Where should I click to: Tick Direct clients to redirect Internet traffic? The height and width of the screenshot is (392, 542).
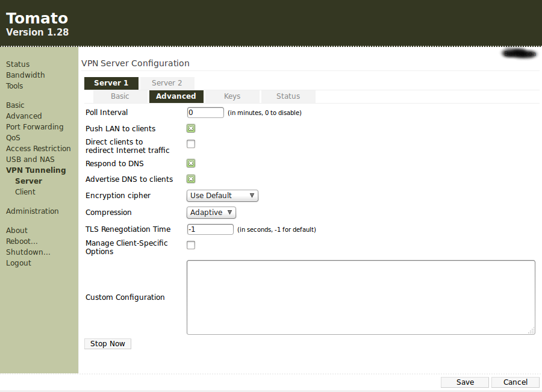click(x=191, y=144)
